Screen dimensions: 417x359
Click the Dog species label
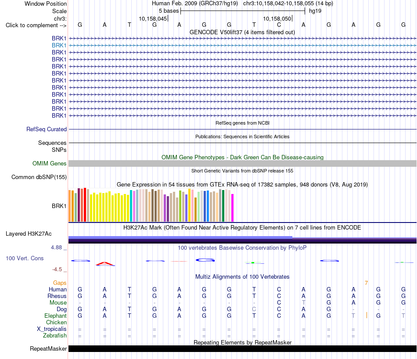[x=61, y=309]
